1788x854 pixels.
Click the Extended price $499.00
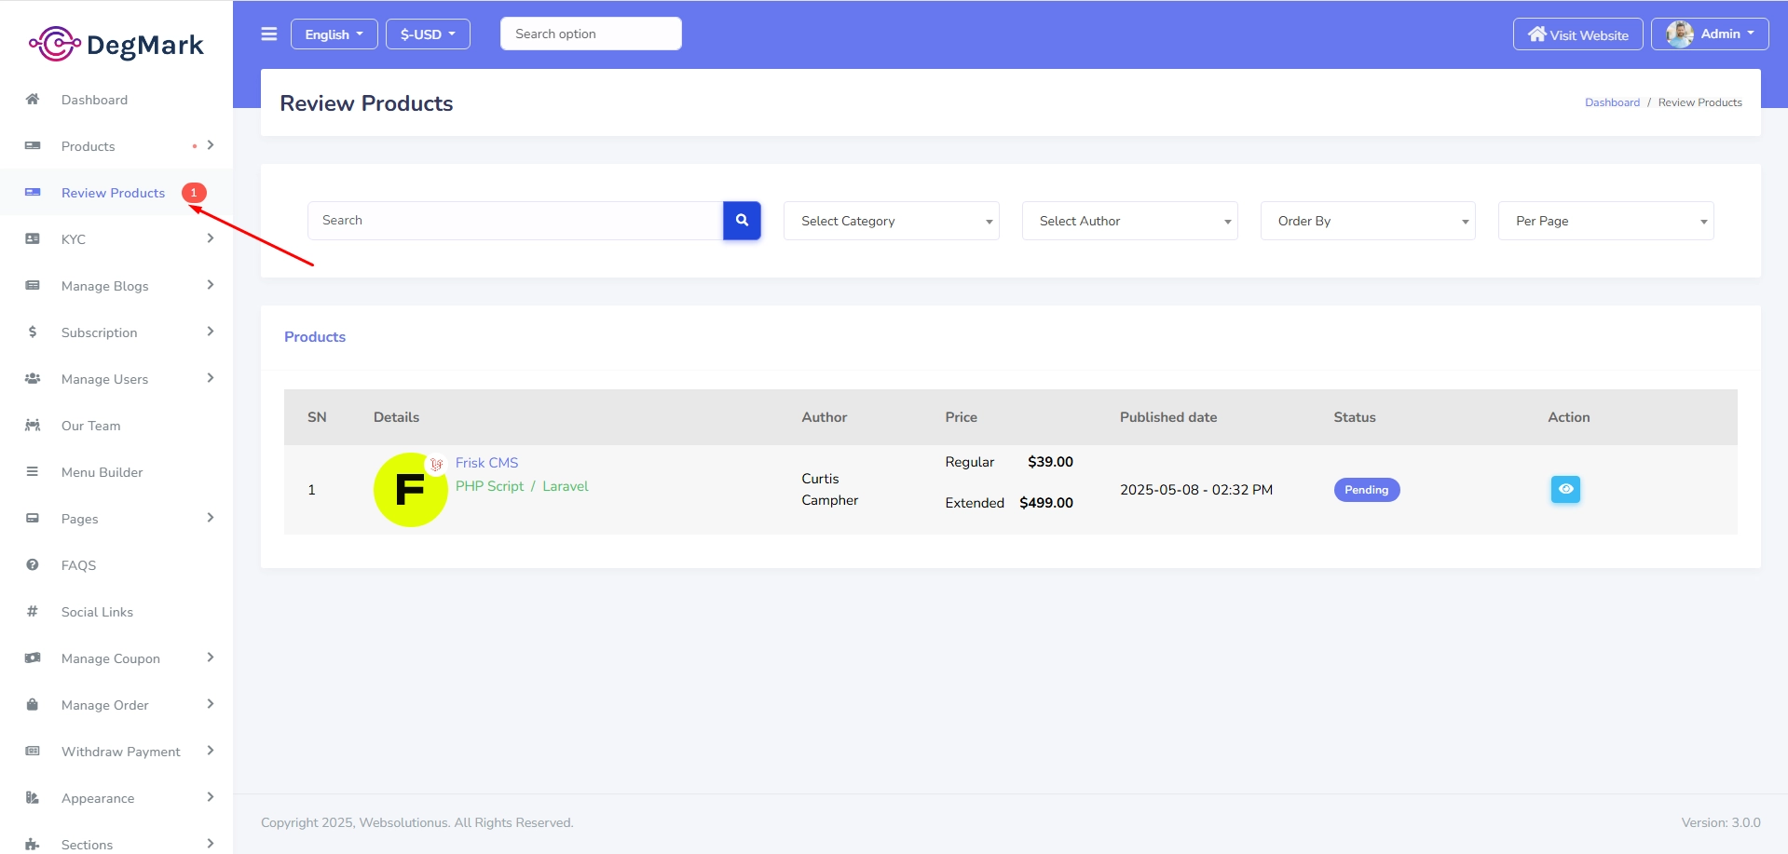[1046, 503]
